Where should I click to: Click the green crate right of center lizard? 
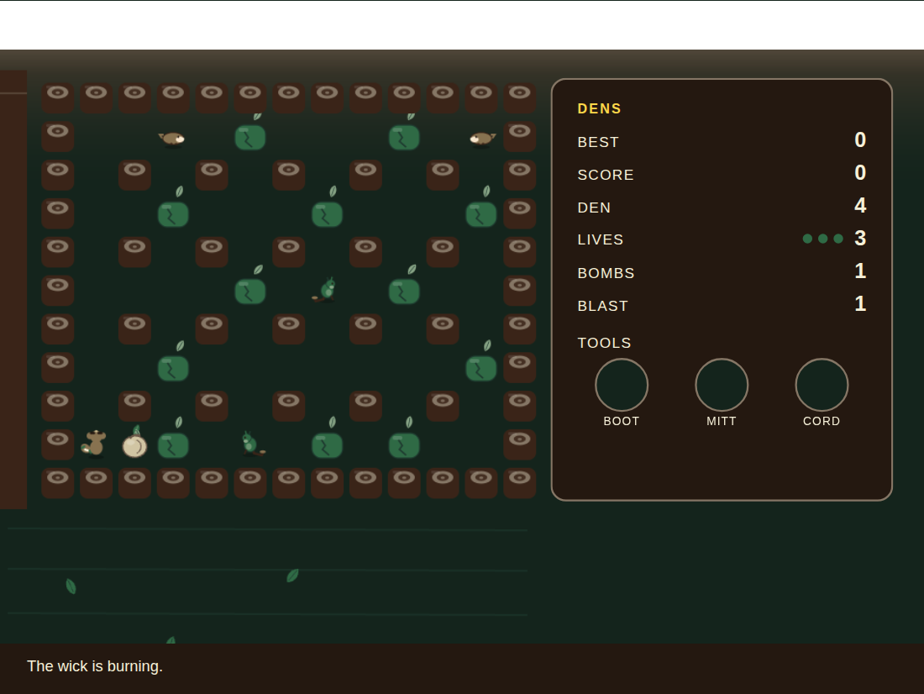point(404,292)
